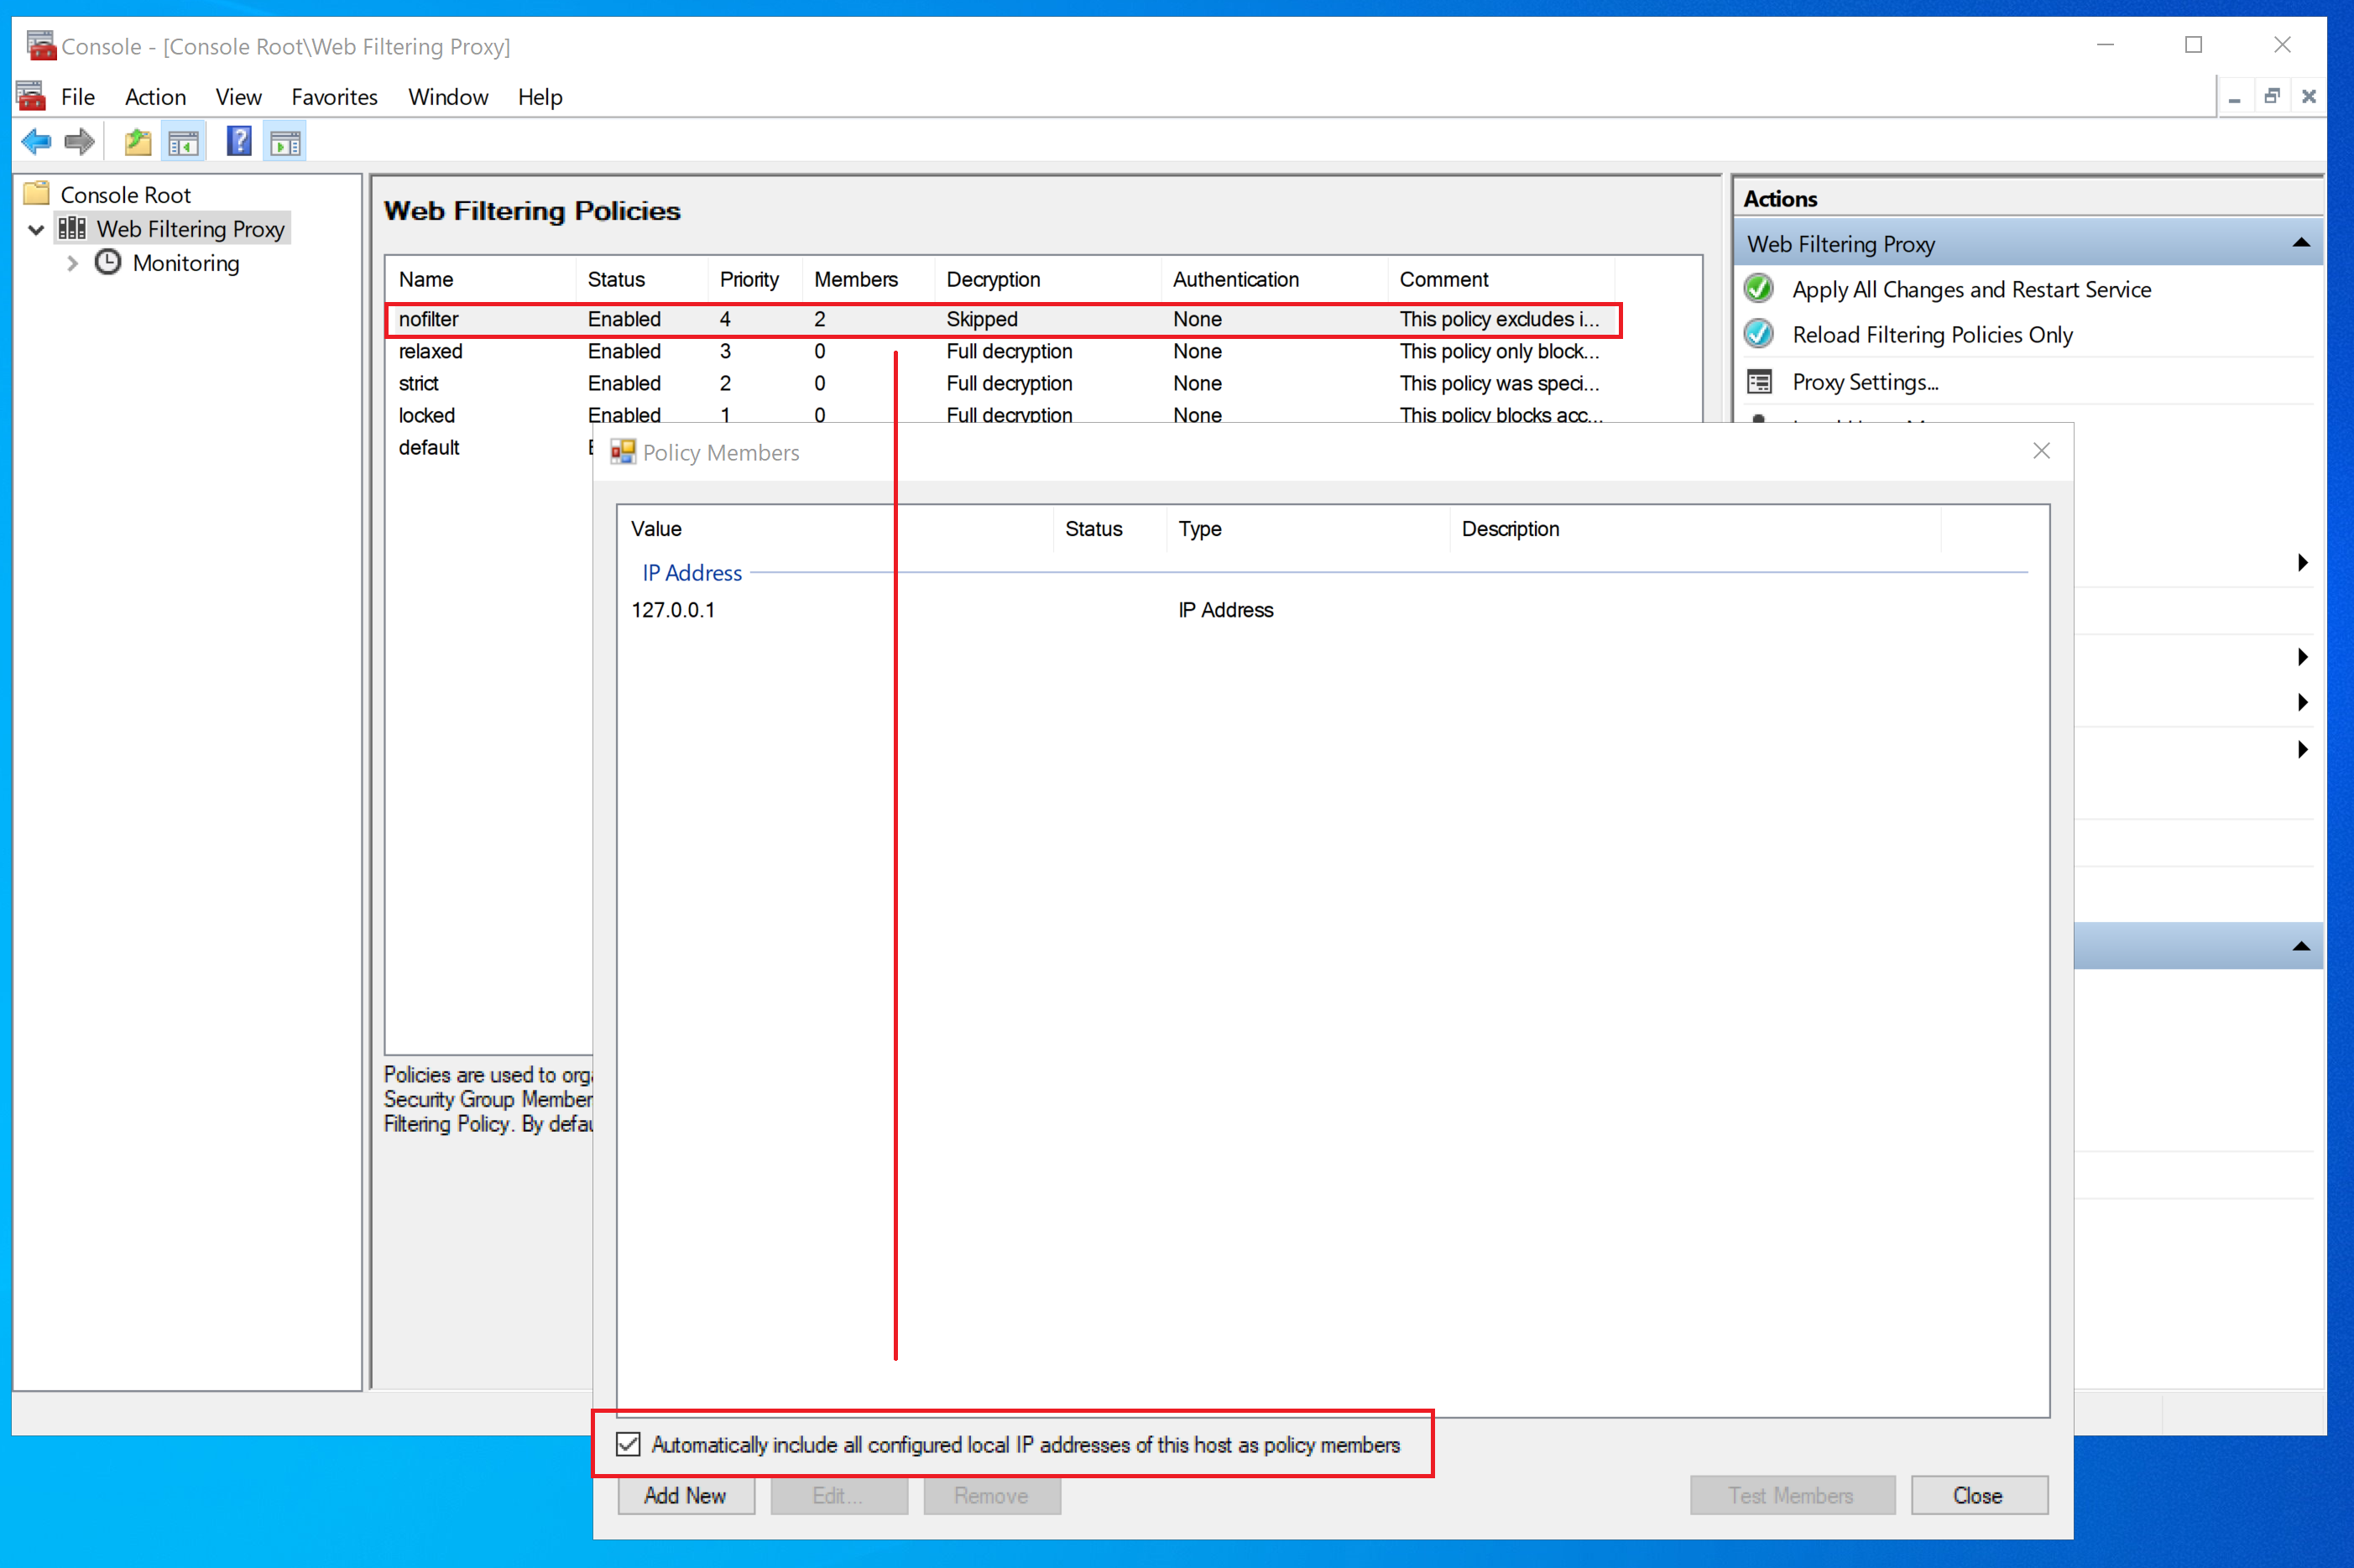
Task: Open the Window menu
Action: pyautogui.click(x=448, y=97)
